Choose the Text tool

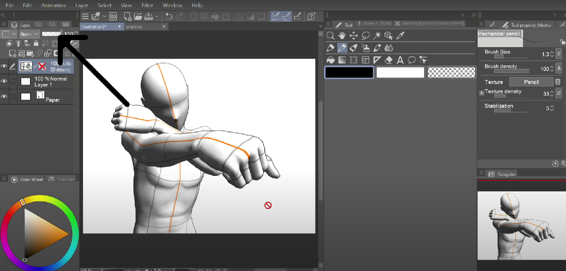point(400,60)
